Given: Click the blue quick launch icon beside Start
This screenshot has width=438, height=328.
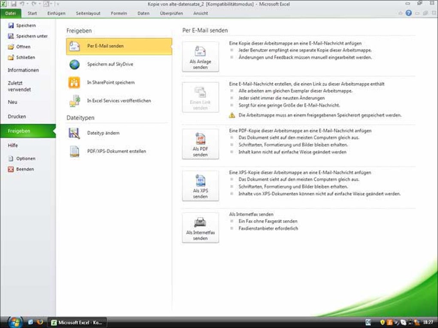Looking at the screenshot, I should (30, 322).
